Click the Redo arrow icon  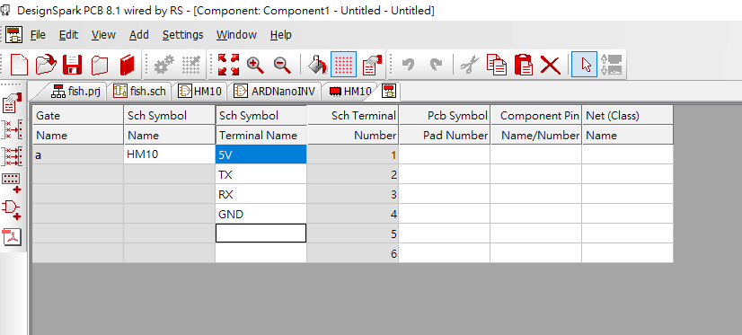coord(436,65)
